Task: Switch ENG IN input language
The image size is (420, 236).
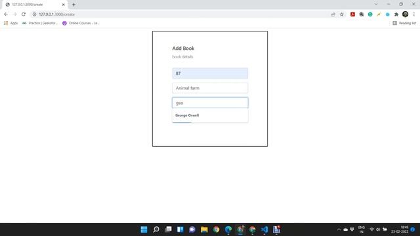Action: pos(362,229)
